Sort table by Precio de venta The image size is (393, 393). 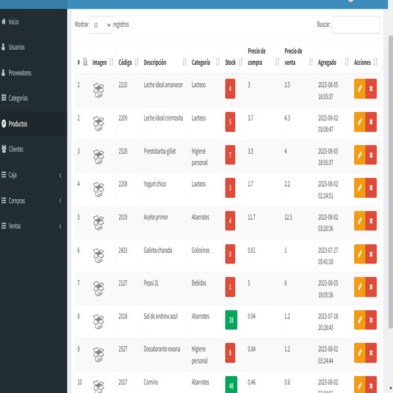(299, 56)
